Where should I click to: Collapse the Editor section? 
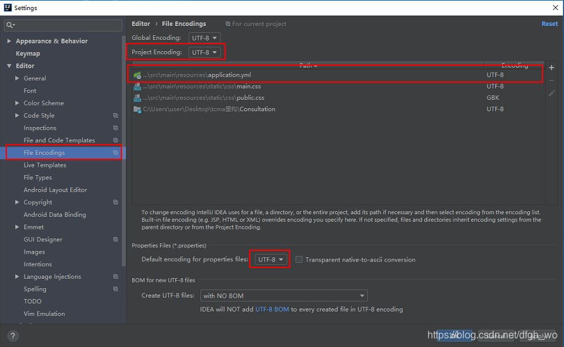tap(9, 66)
